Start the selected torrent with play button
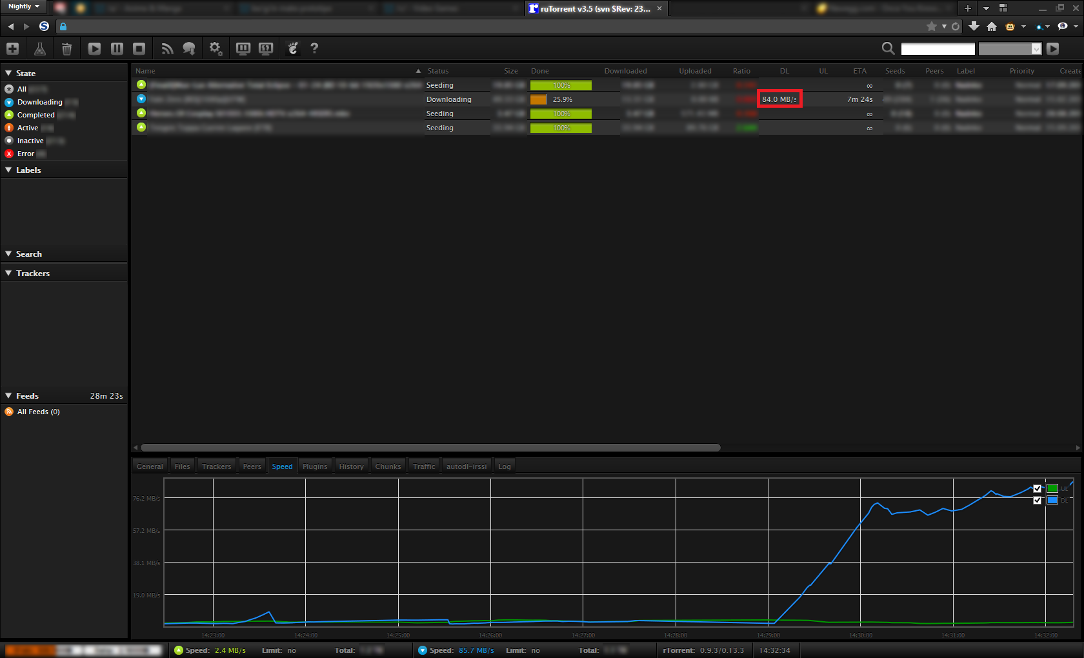Image resolution: width=1084 pixels, height=658 pixels. point(94,48)
